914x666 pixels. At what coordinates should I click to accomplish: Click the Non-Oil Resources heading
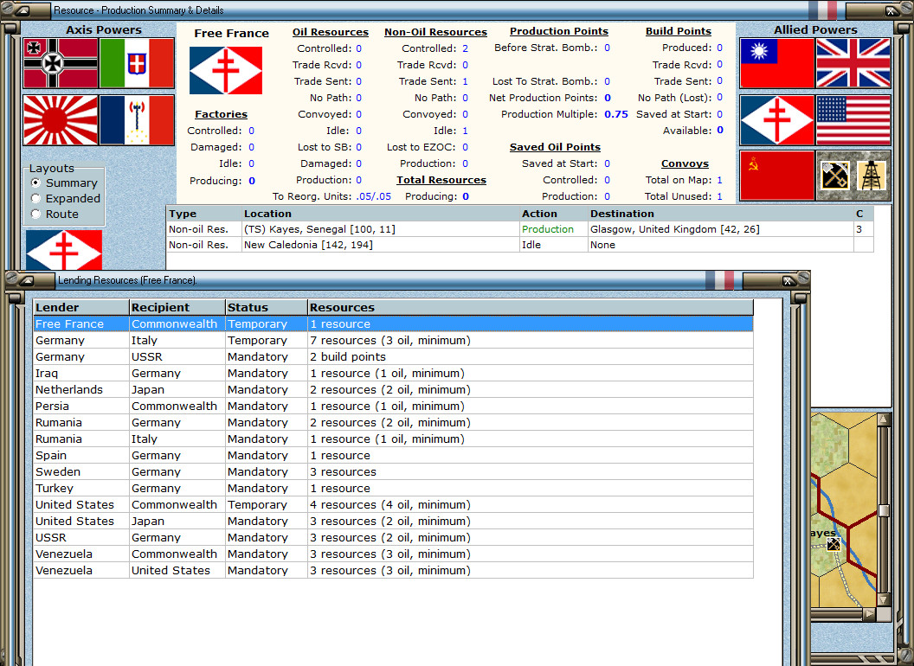(435, 32)
